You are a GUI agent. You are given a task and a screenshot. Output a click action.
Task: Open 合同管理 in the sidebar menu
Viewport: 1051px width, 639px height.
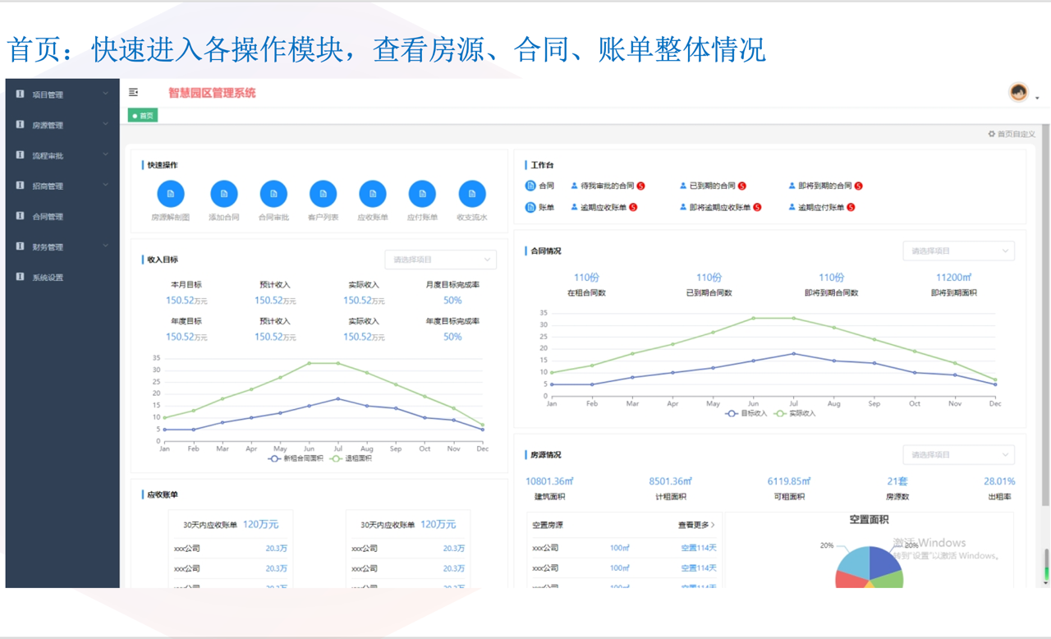(x=62, y=216)
